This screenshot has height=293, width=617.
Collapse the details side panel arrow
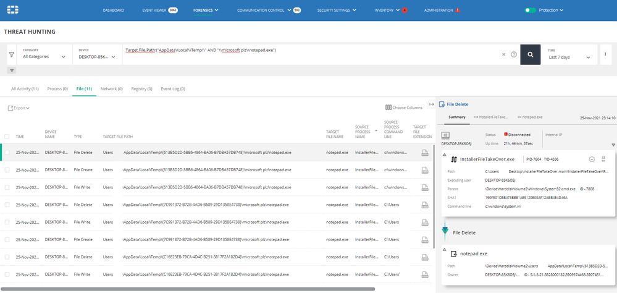tap(432, 104)
